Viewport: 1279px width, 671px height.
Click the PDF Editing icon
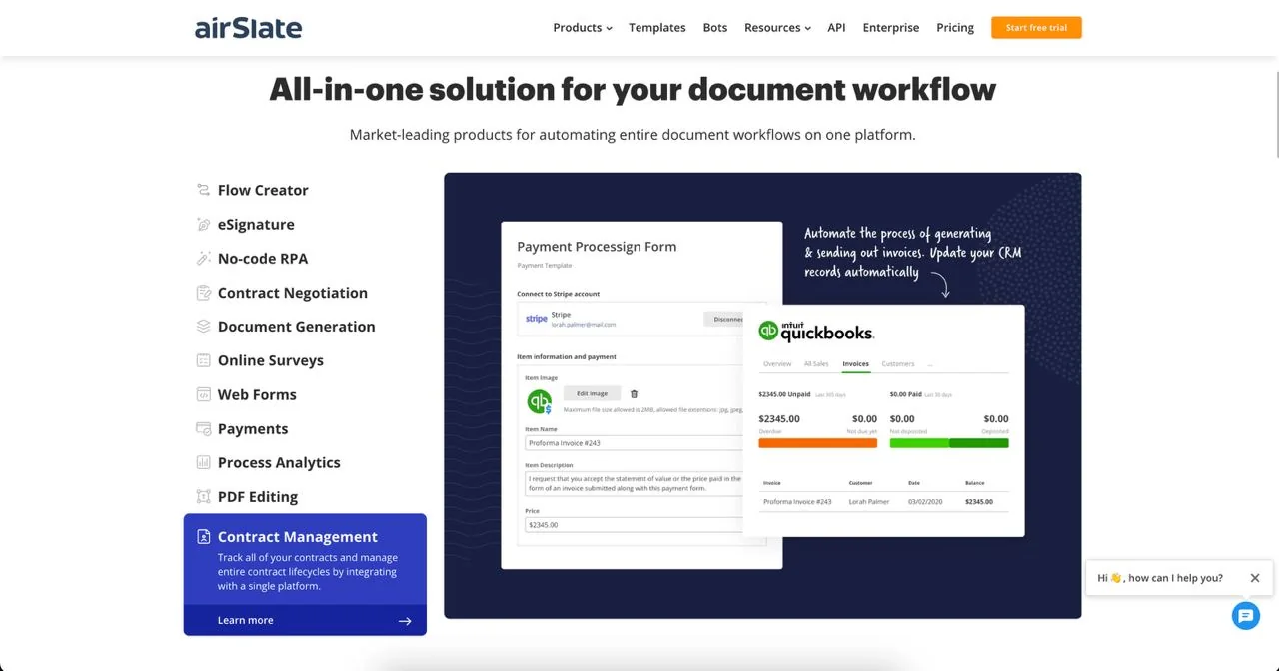[203, 496]
